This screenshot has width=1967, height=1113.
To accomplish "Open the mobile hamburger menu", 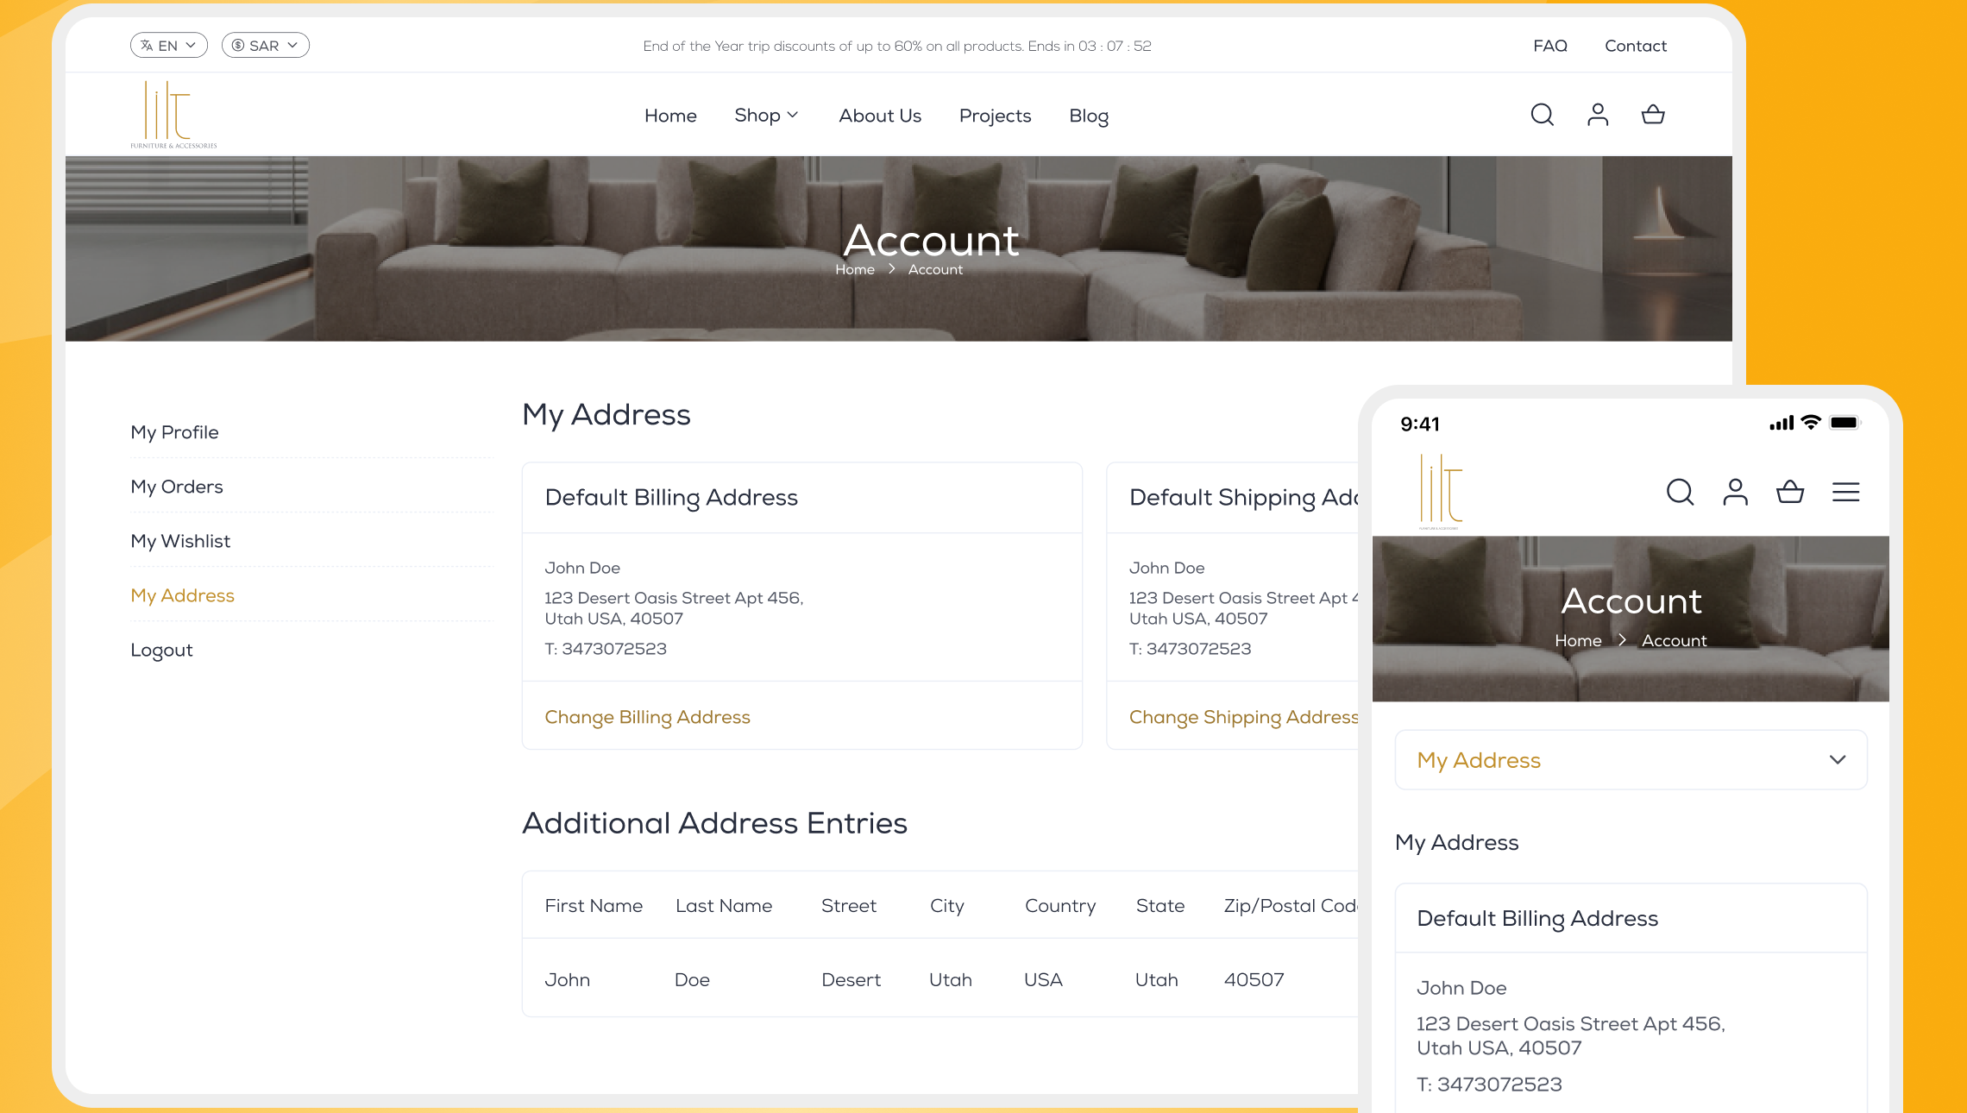I will 1845,492.
